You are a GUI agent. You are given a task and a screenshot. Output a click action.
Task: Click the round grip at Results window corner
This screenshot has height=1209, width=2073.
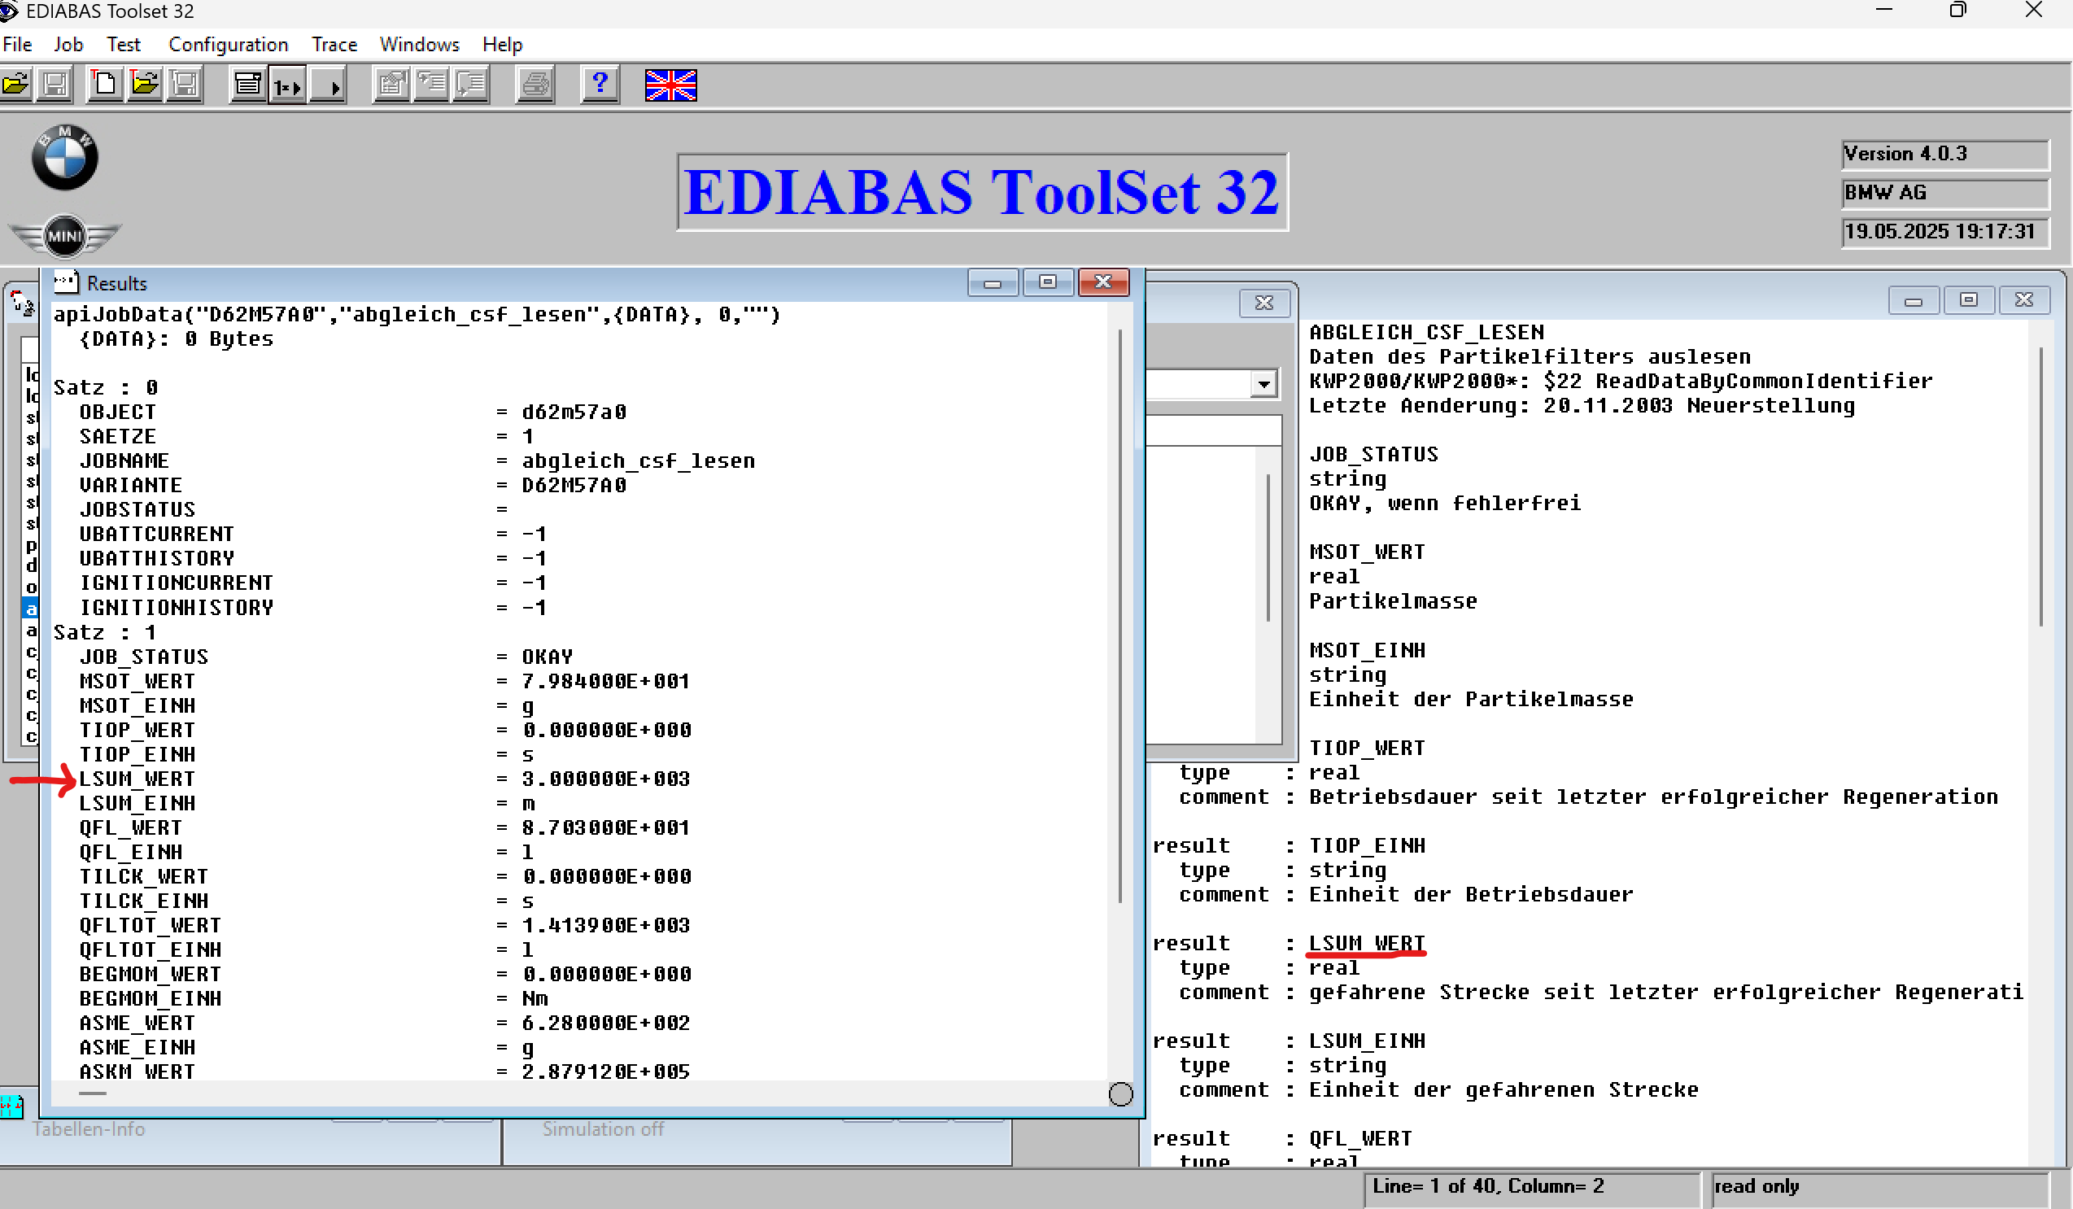[x=1120, y=1093]
